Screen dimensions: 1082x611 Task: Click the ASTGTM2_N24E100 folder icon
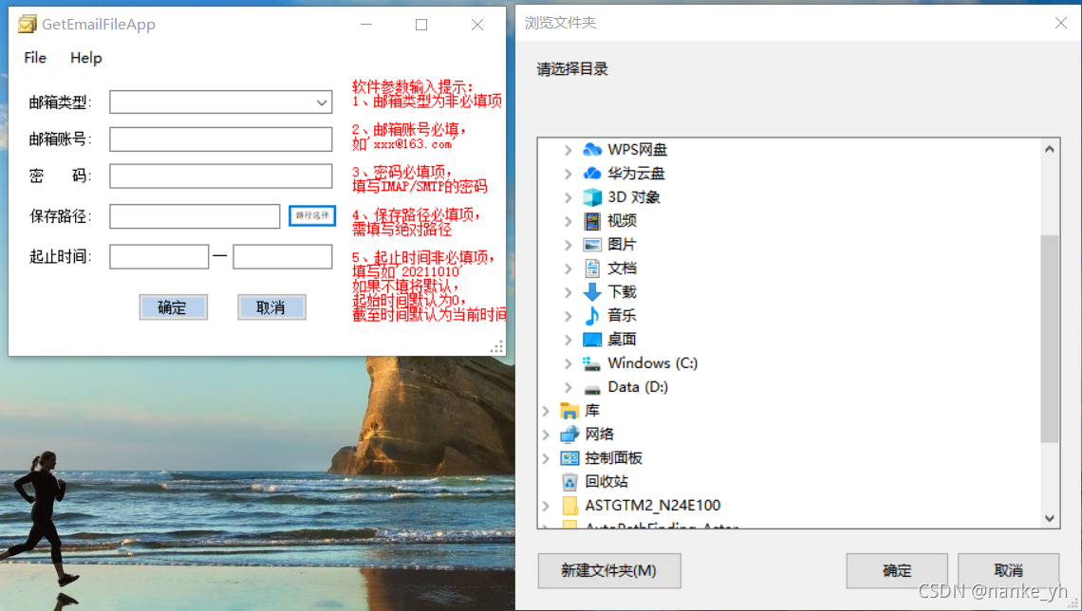pyautogui.click(x=570, y=506)
